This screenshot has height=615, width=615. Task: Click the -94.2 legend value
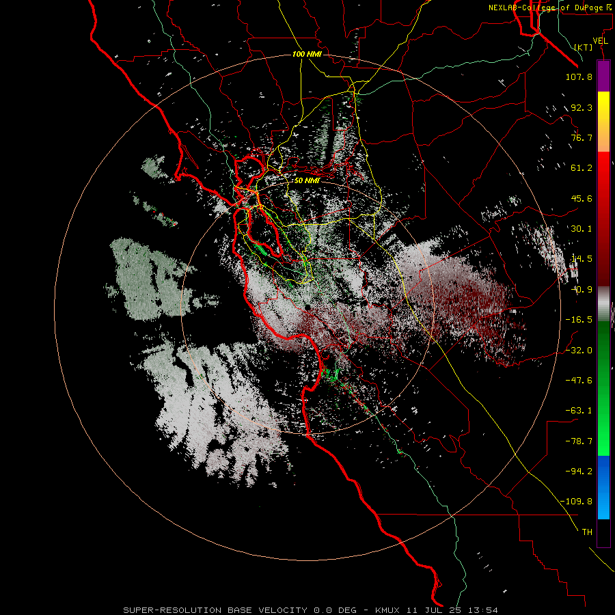[579, 471]
